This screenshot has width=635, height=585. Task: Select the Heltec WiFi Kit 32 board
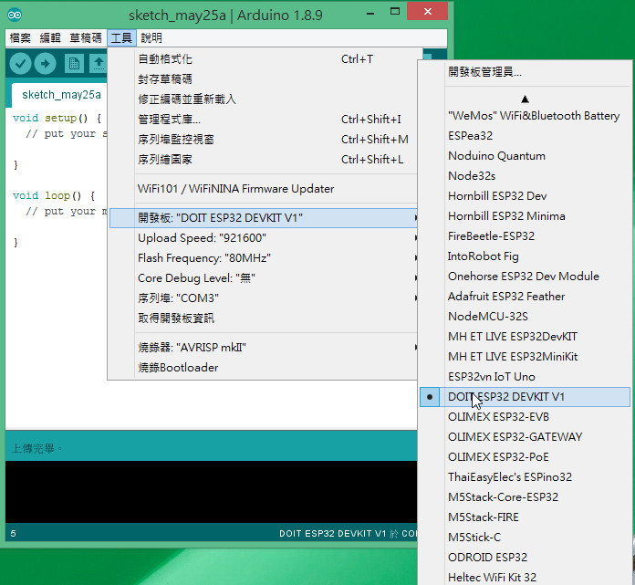pos(526,577)
